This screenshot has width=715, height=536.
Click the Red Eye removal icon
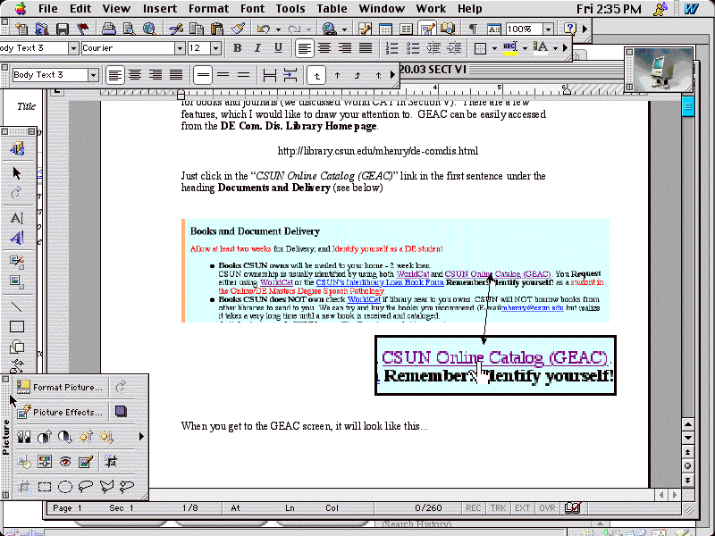[65, 462]
